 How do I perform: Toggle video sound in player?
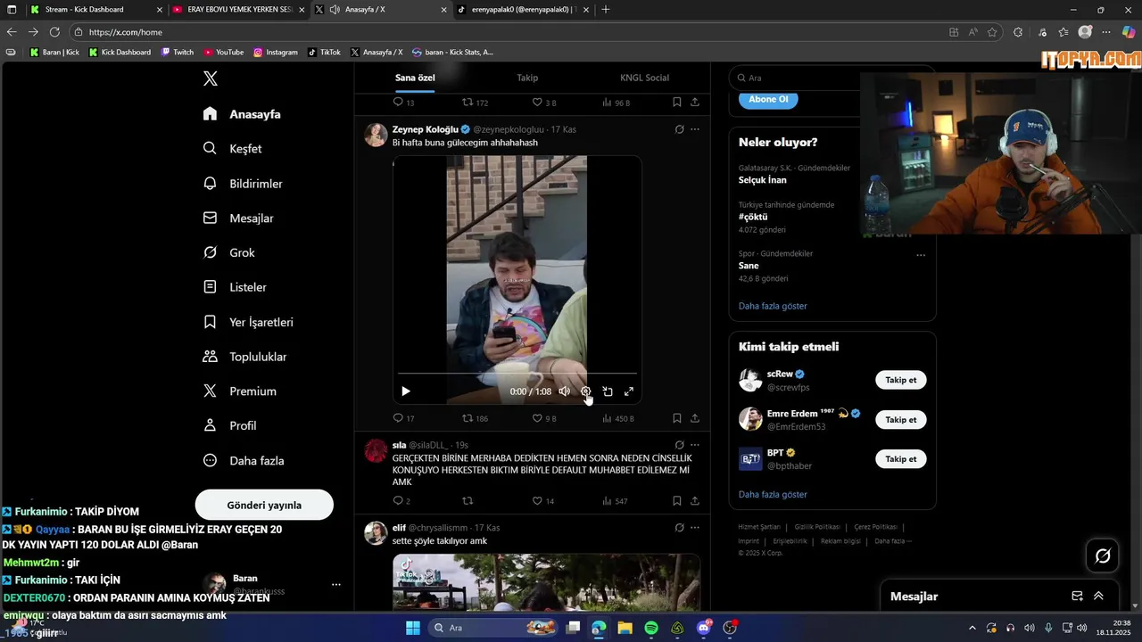(x=564, y=391)
